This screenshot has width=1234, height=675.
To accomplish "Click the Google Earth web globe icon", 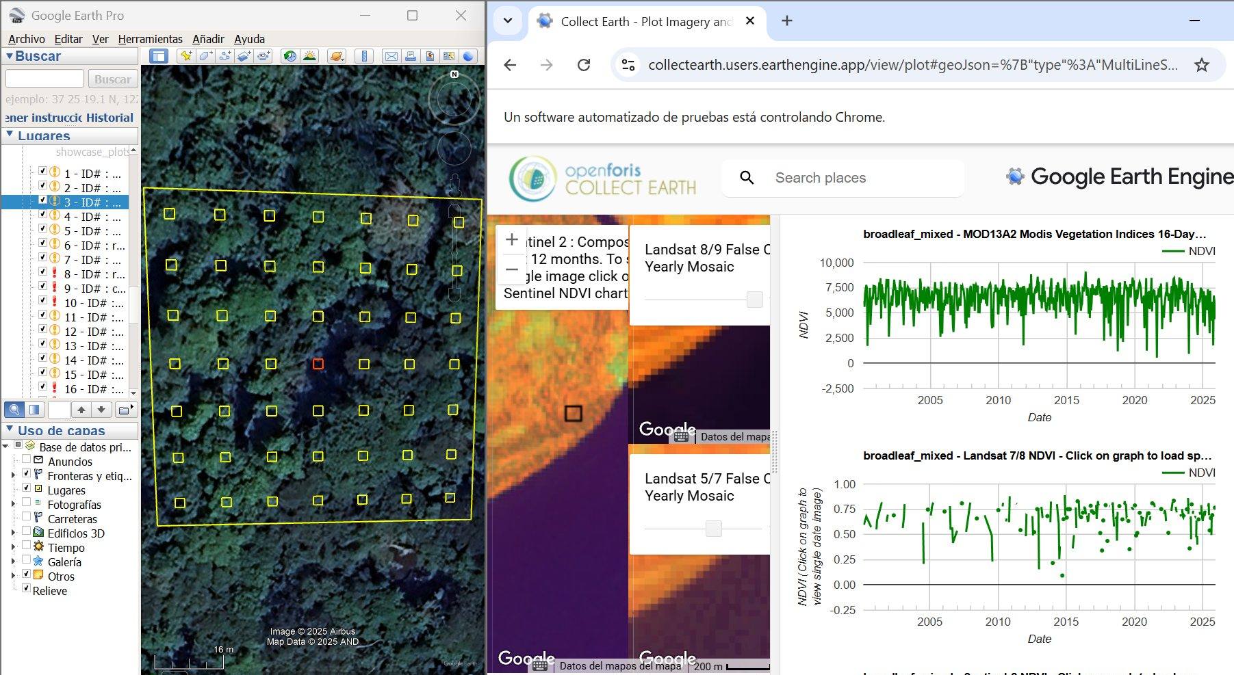I will coord(468,56).
